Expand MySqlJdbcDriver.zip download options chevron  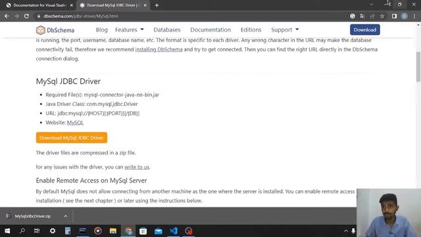pos(66,216)
